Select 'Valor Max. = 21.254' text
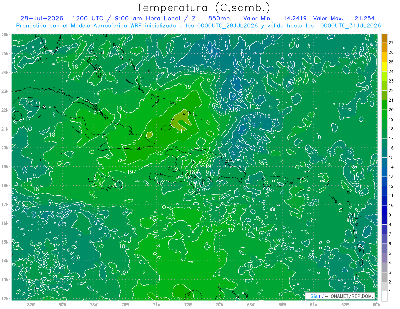This screenshot has height=309, width=400. point(344,18)
